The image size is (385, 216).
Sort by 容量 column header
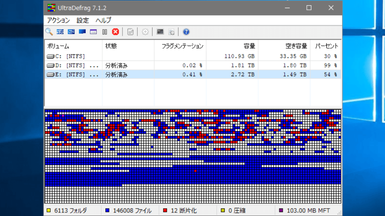tap(232, 46)
